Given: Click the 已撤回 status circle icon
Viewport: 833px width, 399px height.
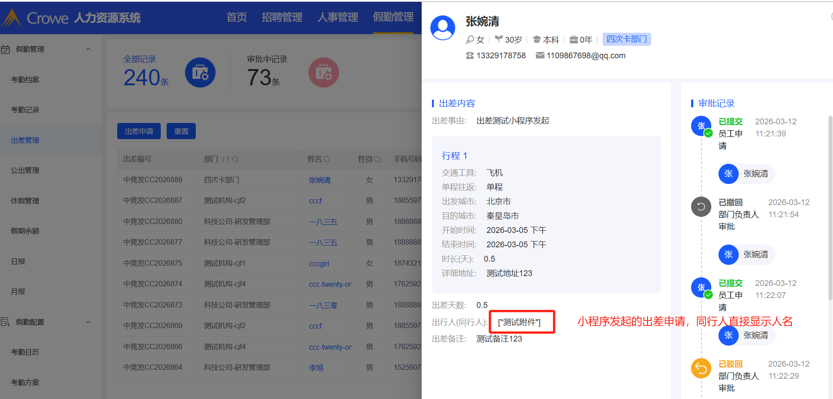Looking at the screenshot, I should click(x=701, y=207).
